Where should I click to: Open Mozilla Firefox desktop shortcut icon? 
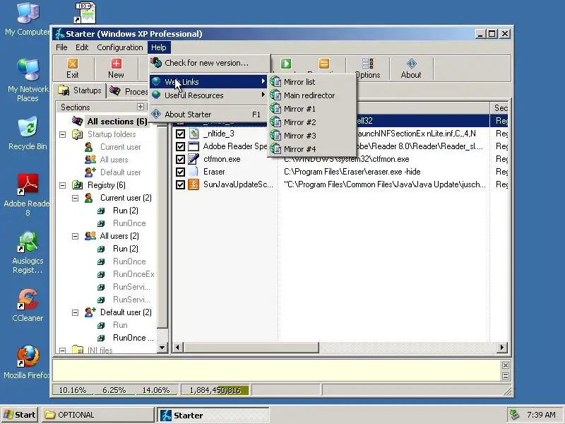tap(28, 357)
